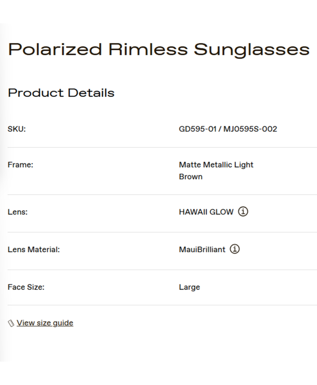Viewport: 317px width, 385px height.
Task: Select the Matte Metallic Light text
Action: click(x=216, y=165)
